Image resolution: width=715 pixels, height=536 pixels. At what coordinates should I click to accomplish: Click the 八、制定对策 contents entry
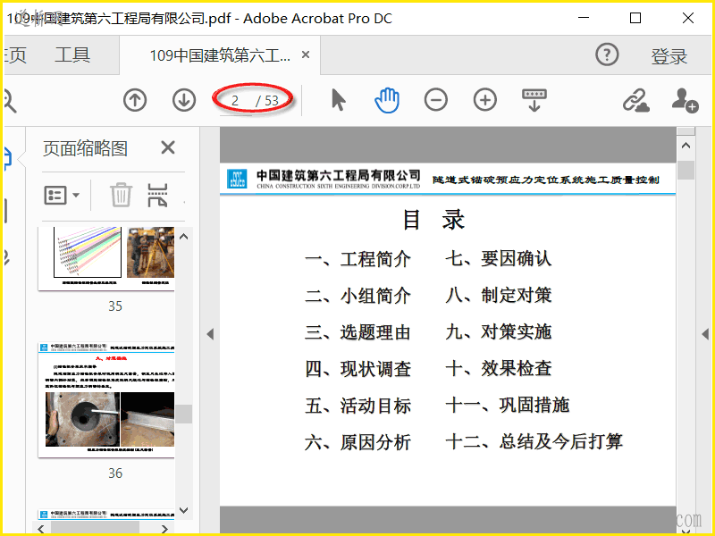tap(499, 295)
